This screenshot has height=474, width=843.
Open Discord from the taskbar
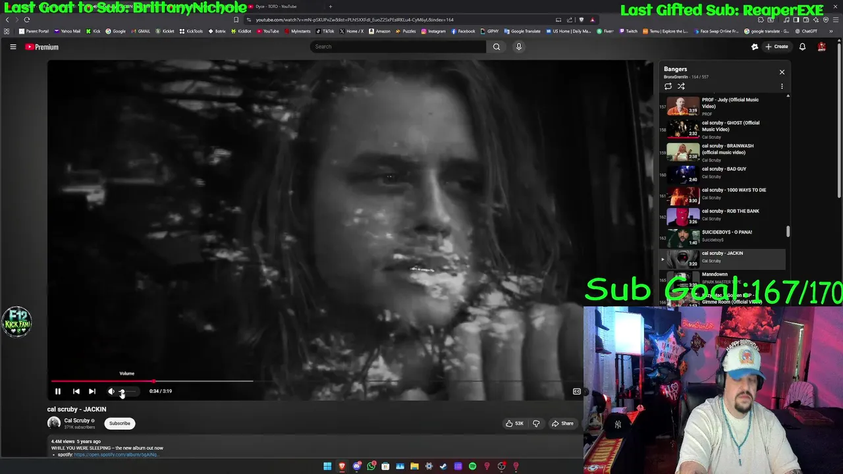click(x=356, y=466)
